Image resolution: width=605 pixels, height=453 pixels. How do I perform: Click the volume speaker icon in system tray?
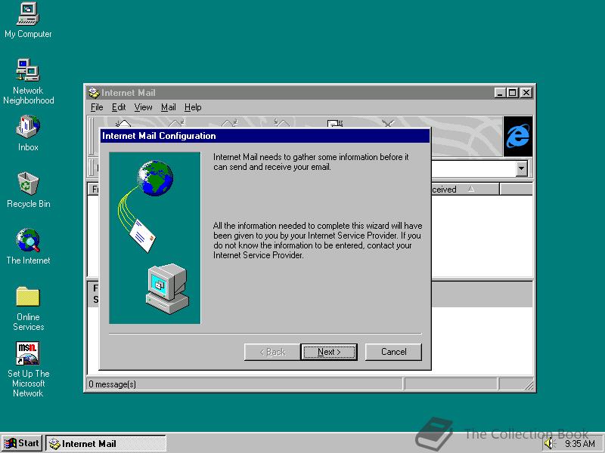[549, 444]
